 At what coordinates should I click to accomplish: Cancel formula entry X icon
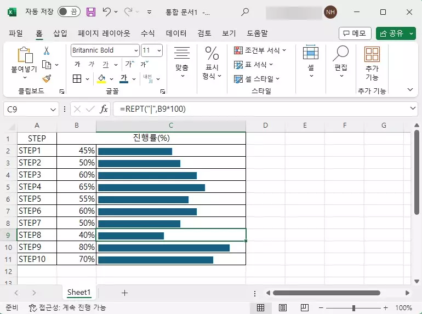[77, 109]
